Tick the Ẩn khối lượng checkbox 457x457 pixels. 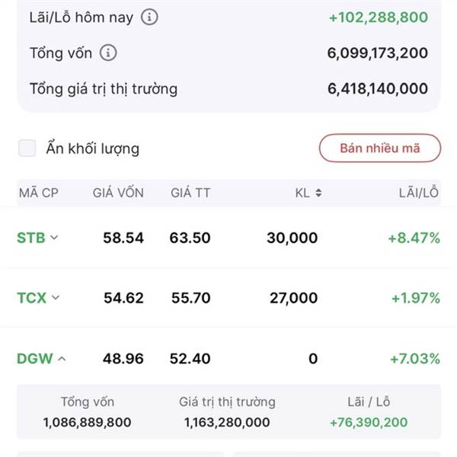pyautogui.click(x=27, y=149)
